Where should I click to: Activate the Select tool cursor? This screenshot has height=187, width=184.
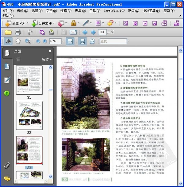pos(8,41)
